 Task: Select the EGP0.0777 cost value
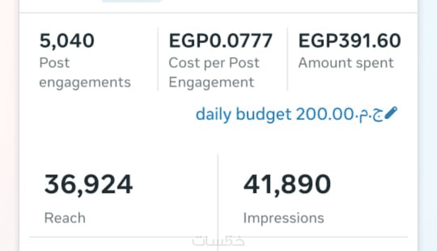[x=220, y=41]
